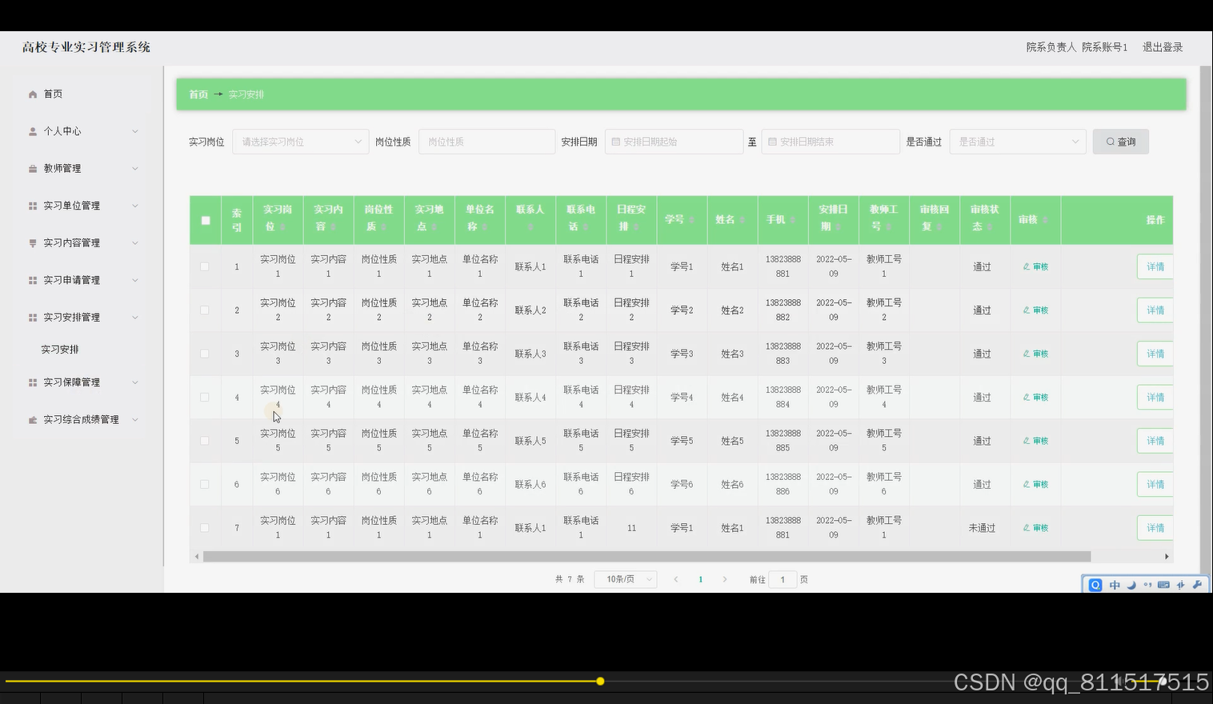Collapse the 实习安排管理 menu chevron

(135, 318)
